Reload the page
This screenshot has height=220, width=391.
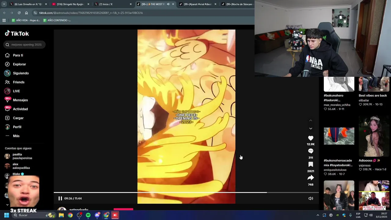point(19,13)
